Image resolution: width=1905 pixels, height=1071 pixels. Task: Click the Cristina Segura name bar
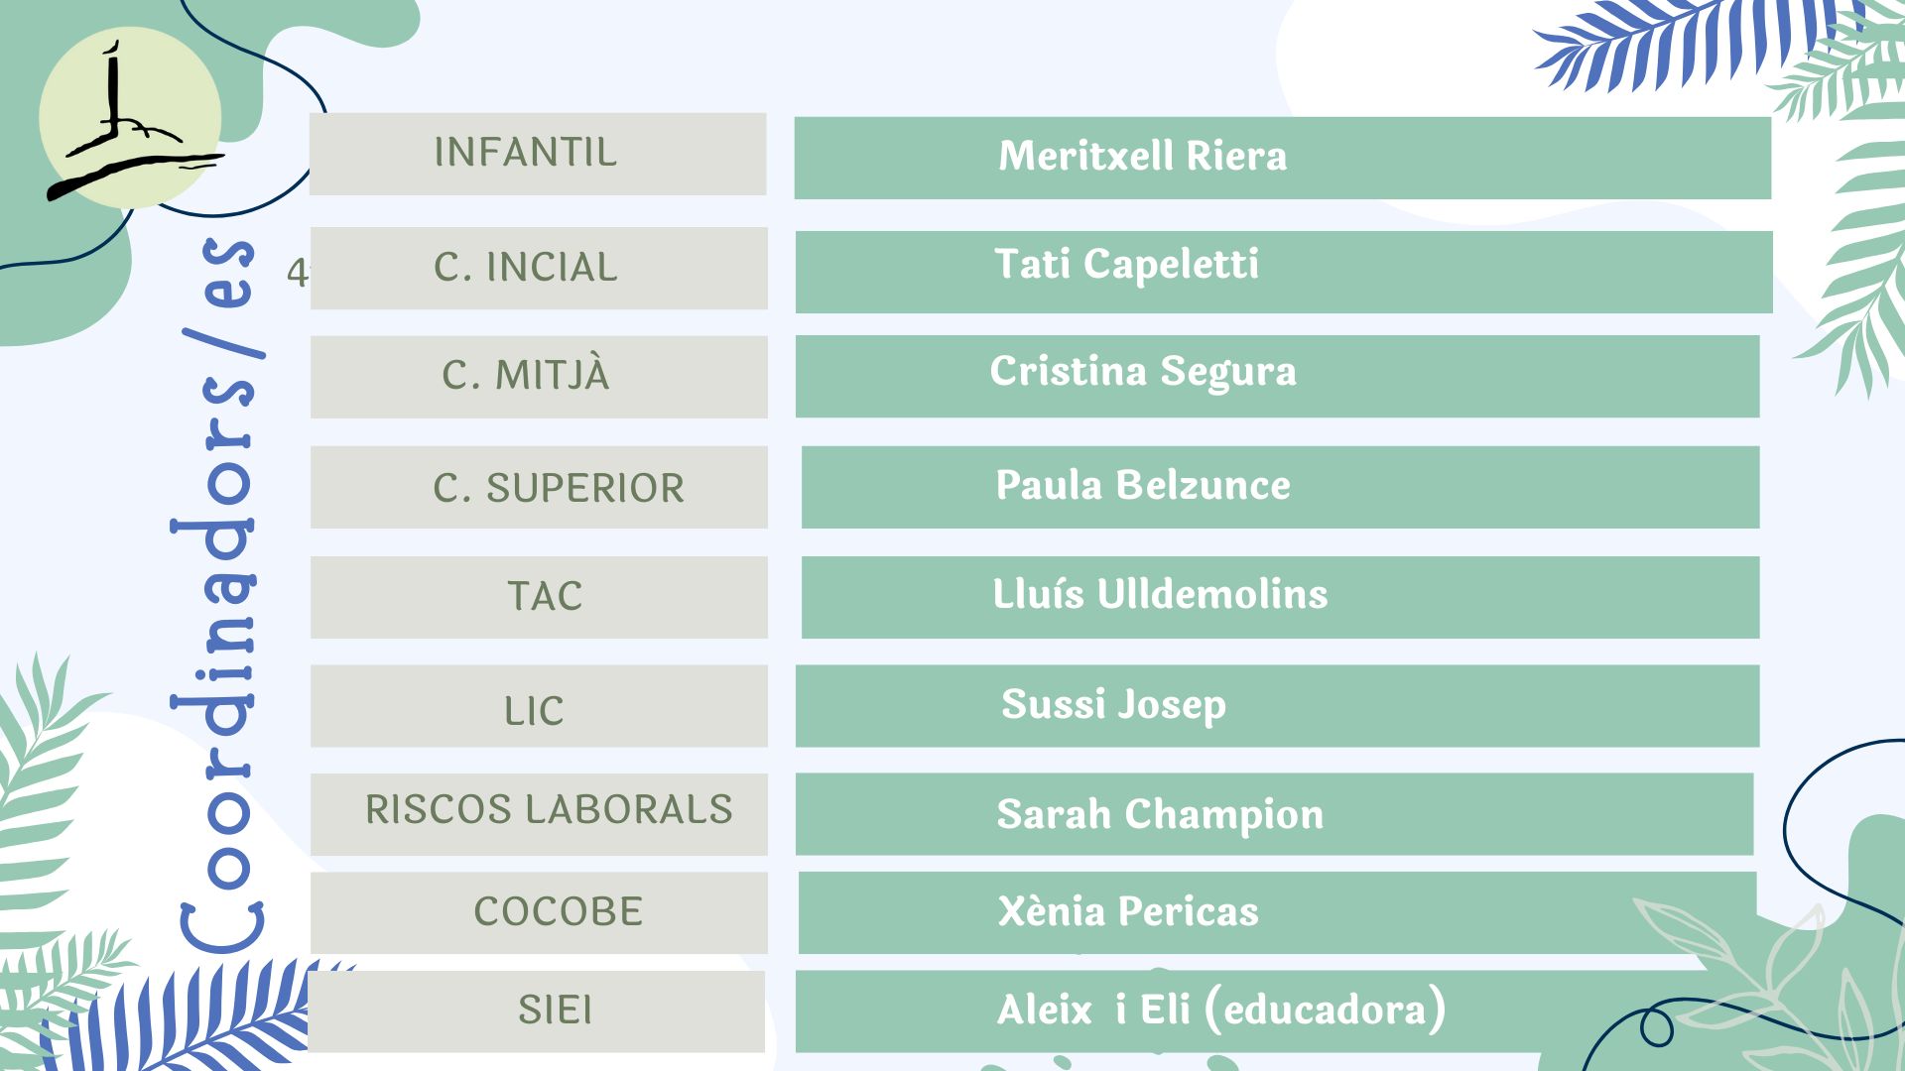pyautogui.click(x=1277, y=376)
